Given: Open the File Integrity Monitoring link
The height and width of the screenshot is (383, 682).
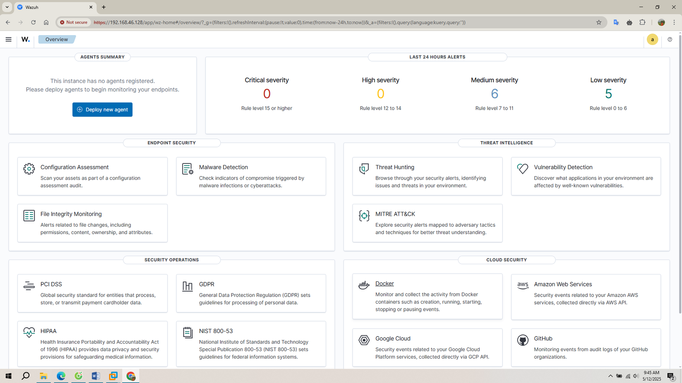Looking at the screenshot, I should pyautogui.click(x=71, y=214).
